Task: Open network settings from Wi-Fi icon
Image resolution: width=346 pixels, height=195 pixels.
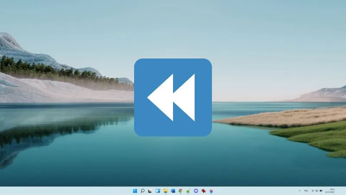Action: 313,191
